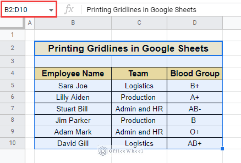Click the fx formula icon
The height and width of the screenshot is (163, 241).
coord(68,10)
